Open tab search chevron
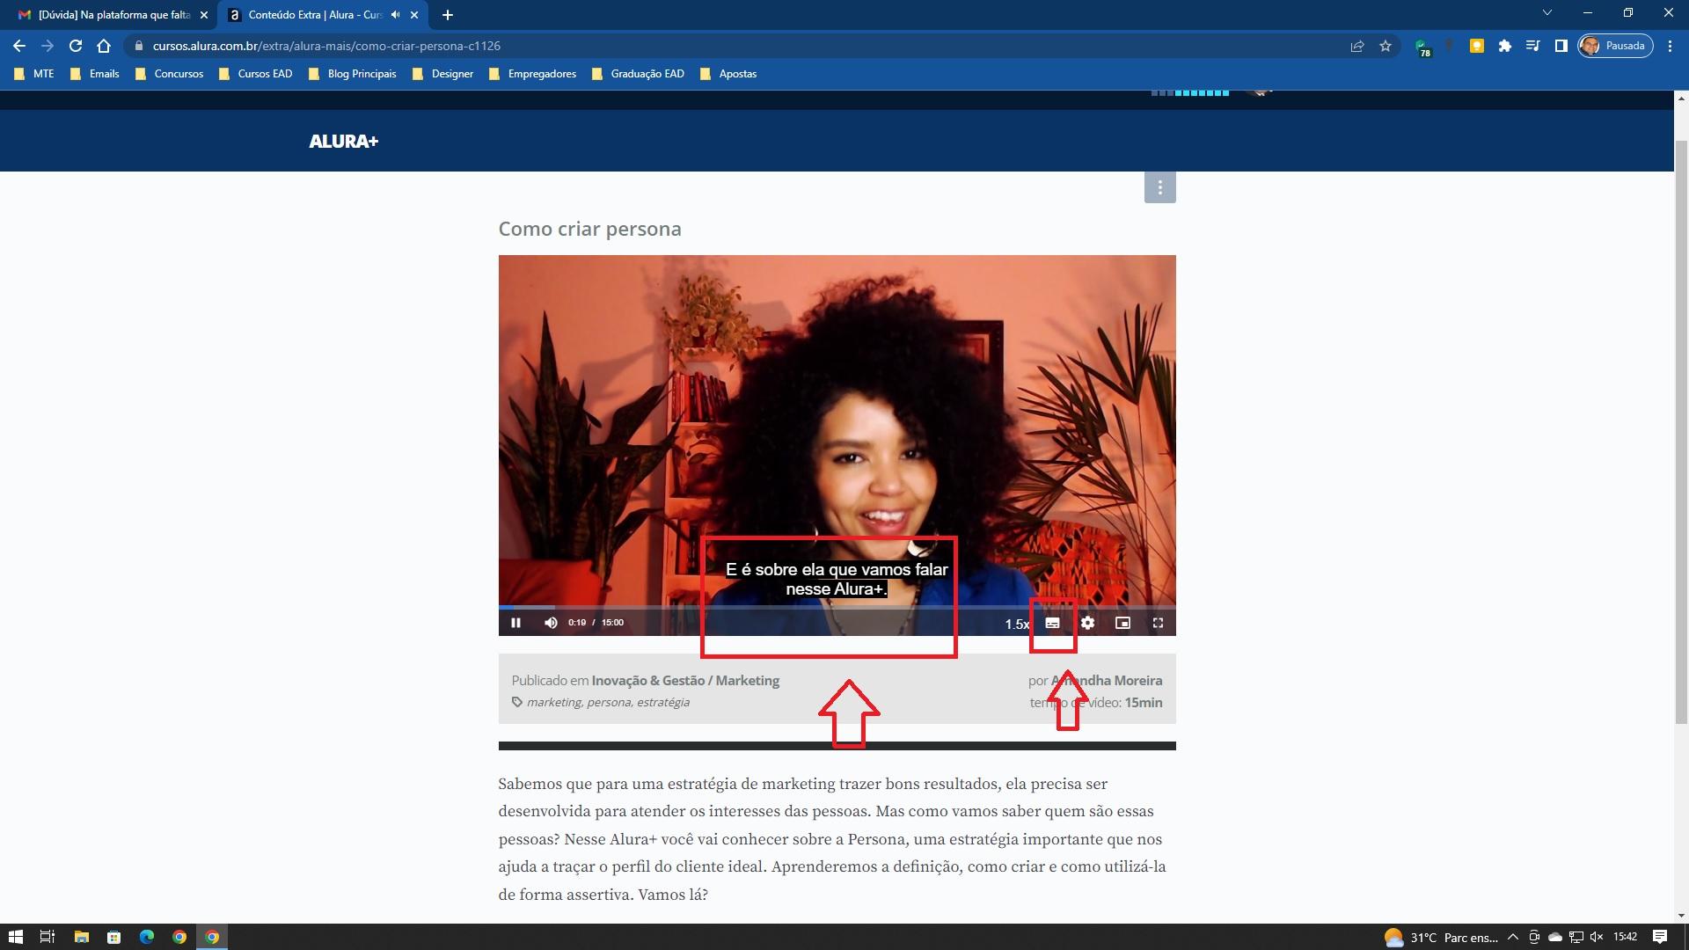 pos(1546,13)
